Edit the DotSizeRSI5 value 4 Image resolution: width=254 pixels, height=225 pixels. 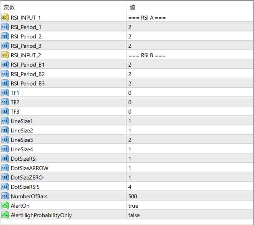point(130,187)
